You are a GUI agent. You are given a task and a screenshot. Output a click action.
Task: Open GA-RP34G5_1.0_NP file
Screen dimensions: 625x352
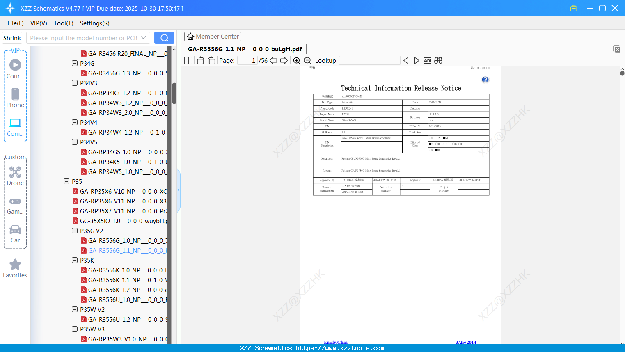(124, 152)
